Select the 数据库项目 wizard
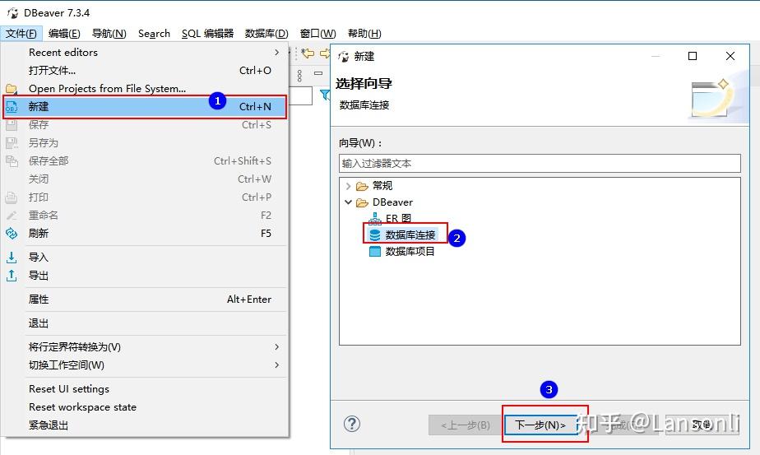The width and height of the screenshot is (760, 455). pos(410,251)
